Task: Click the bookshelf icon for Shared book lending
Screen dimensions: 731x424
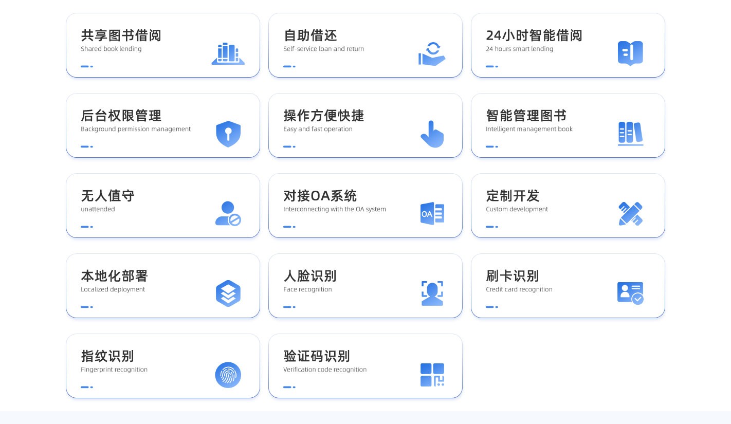Action: 228,53
